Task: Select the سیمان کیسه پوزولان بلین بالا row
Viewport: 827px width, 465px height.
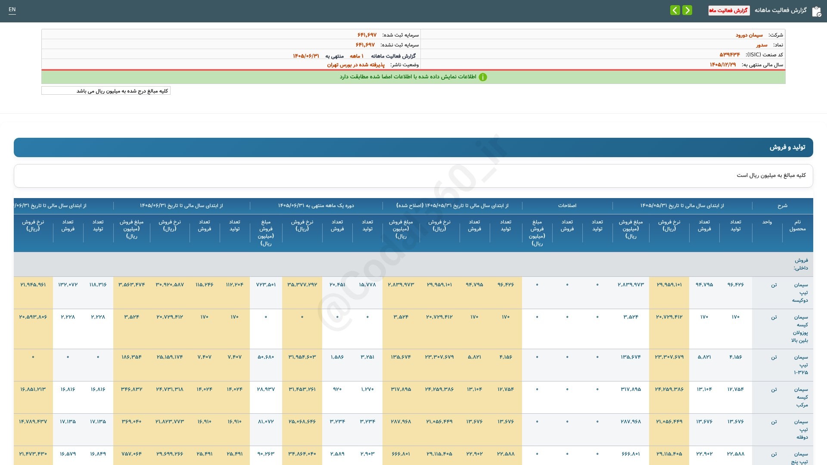Action: pos(413,329)
